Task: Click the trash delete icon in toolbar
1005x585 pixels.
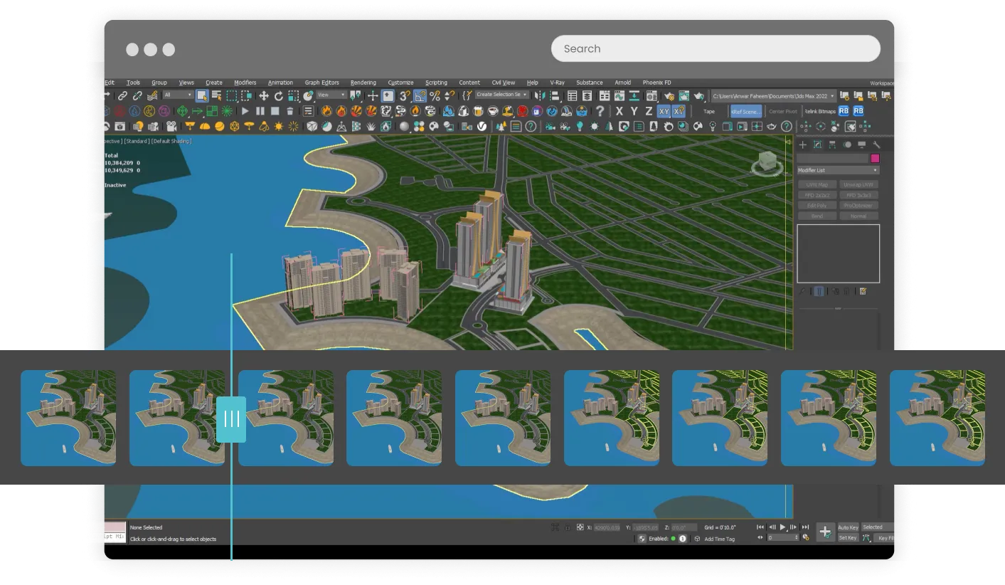Action: point(290,111)
